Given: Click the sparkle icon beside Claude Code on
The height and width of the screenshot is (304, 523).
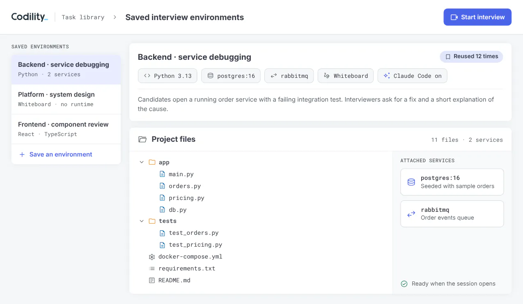Looking at the screenshot, I should [x=387, y=76].
